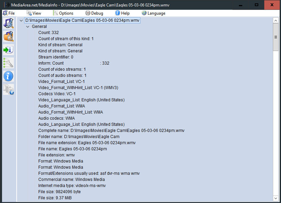This screenshot has width=281, height=203.
Task: Select 'File extension: wmv' row
Action: (57, 154)
